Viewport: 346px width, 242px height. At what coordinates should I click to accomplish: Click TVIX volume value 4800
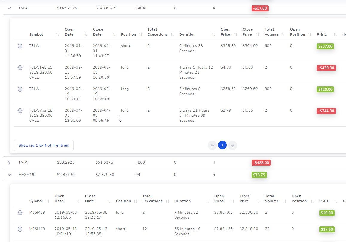point(140,162)
